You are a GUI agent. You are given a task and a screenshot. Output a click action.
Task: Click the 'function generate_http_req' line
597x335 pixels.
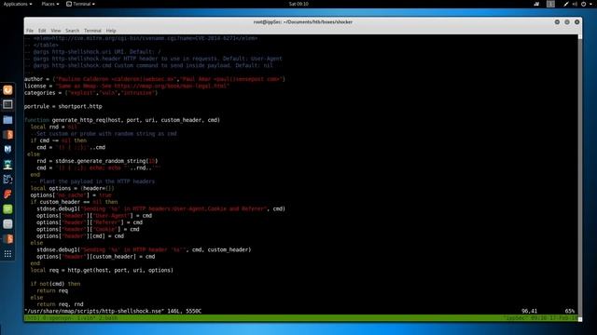pos(122,120)
